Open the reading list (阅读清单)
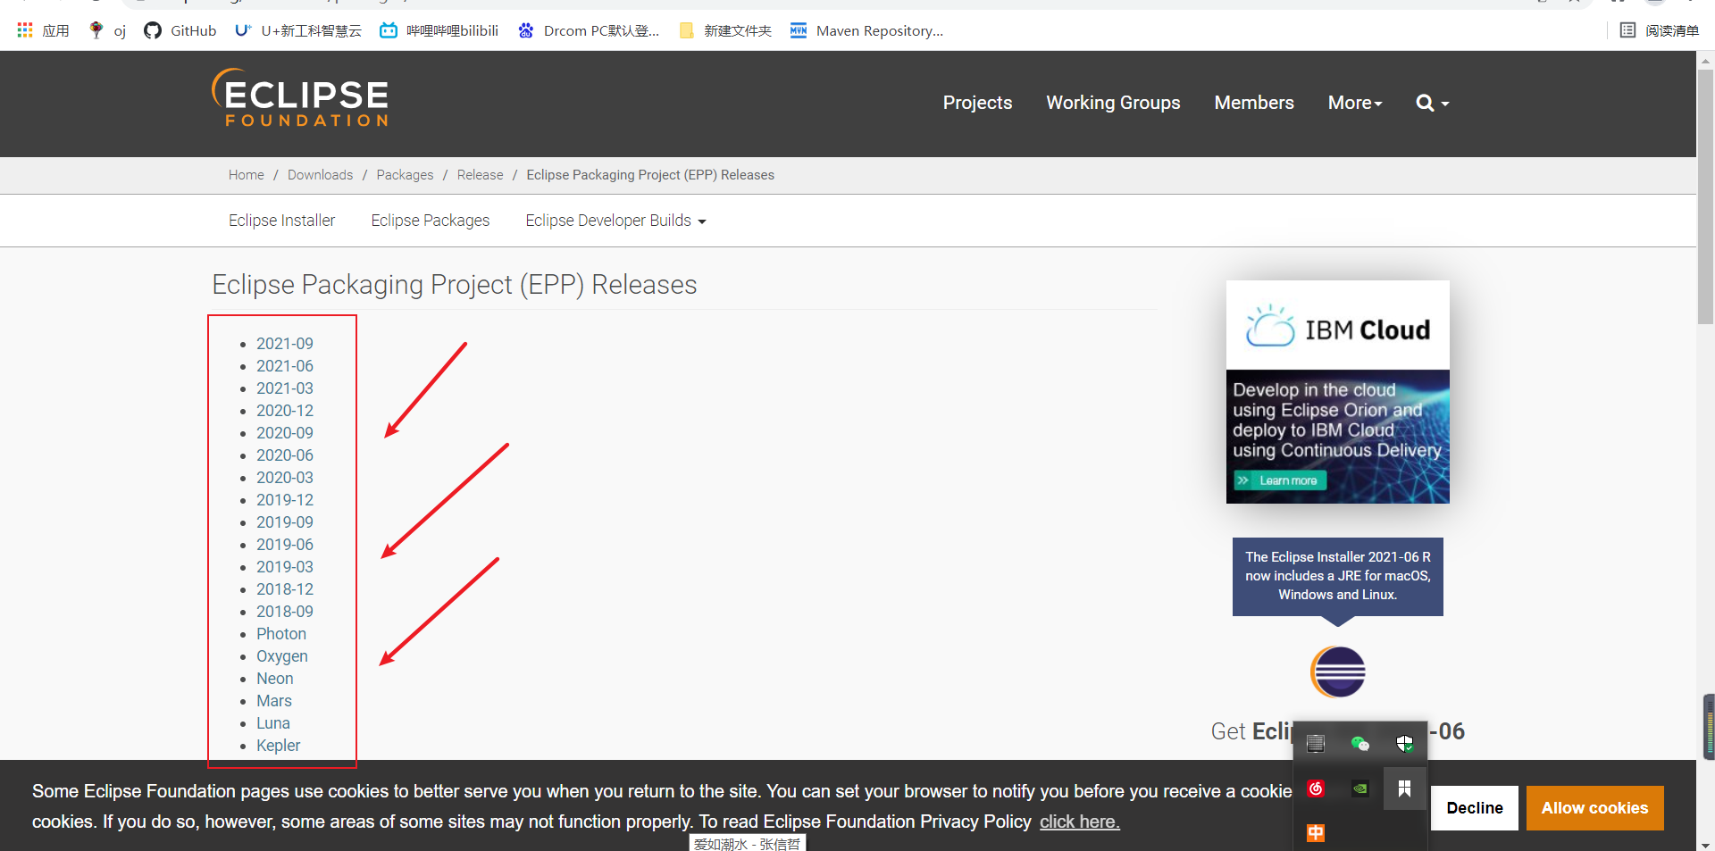 click(x=1660, y=30)
